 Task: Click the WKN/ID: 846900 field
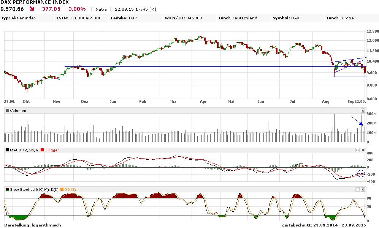tap(184, 18)
